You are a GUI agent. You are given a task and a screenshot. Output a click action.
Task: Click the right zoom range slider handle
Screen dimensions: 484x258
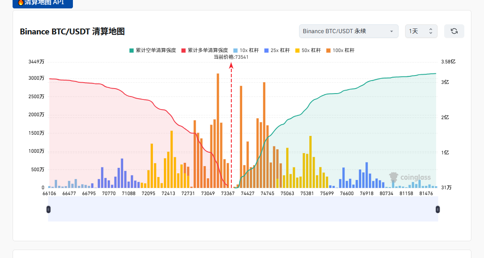[438, 209]
